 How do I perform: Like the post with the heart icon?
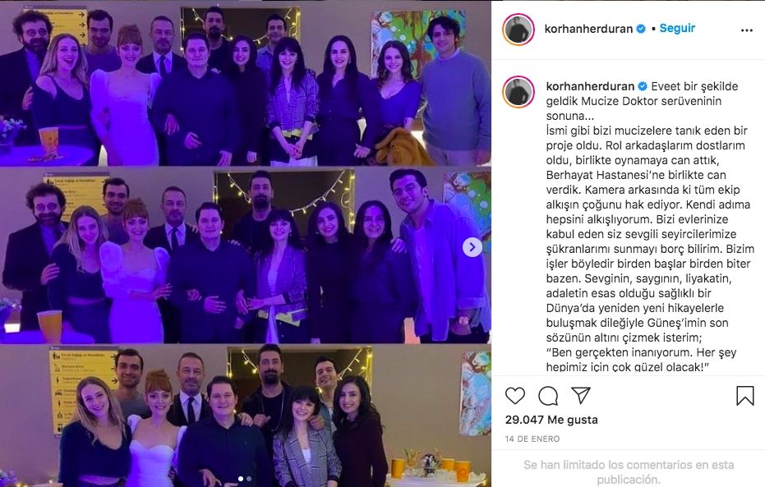tap(514, 395)
